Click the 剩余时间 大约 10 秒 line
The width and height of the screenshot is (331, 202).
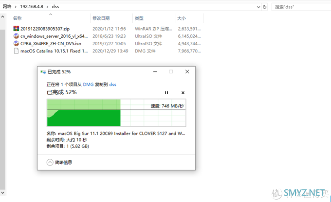pos(67,140)
